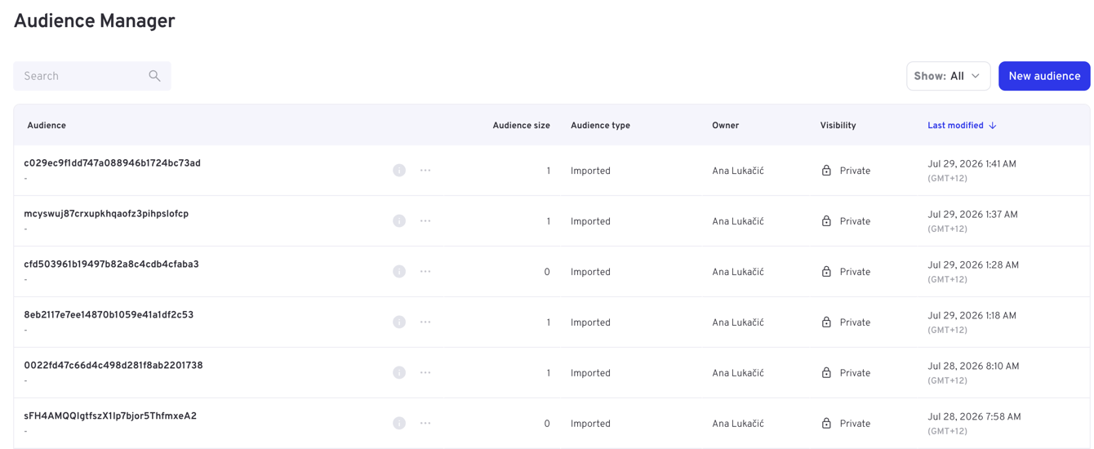Click the search magnifier icon
The image size is (1094, 449).
154,76
